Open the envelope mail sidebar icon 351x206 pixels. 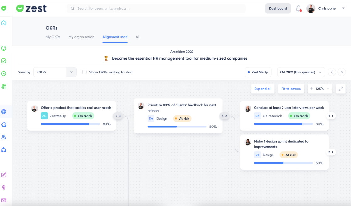click(4, 200)
